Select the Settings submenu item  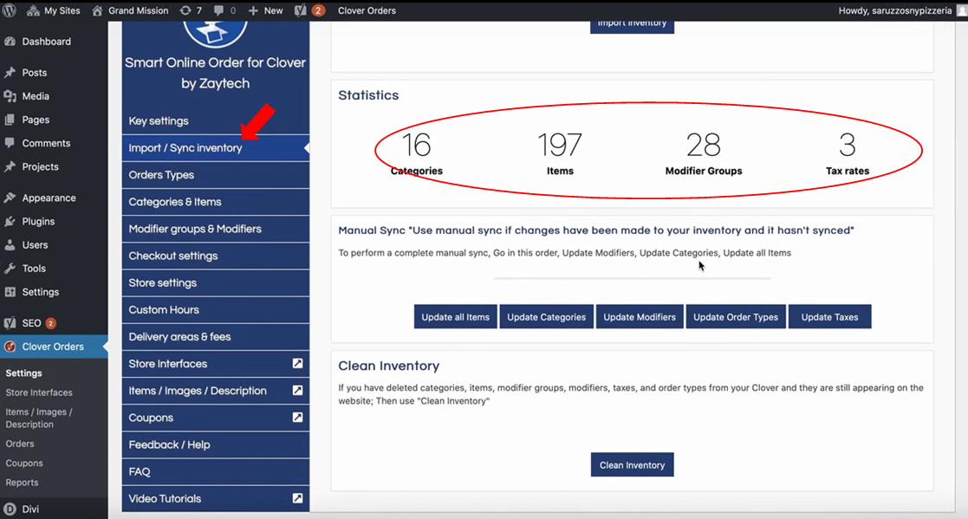(23, 373)
